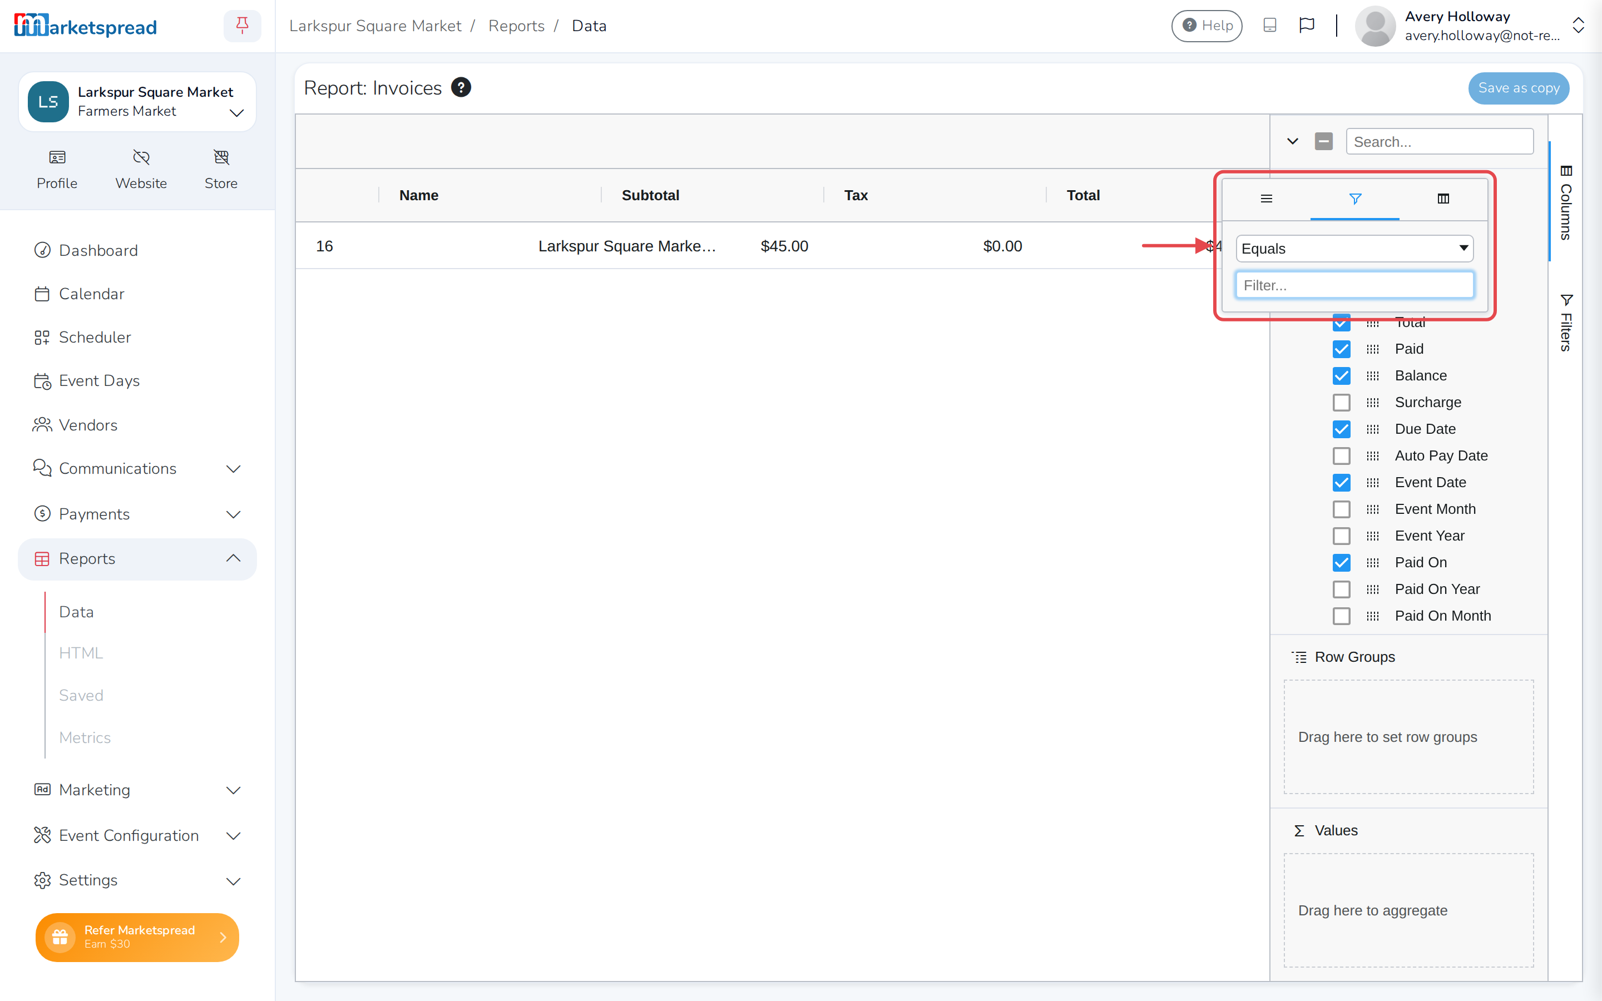Open the Columns side panel tab
1602x1001 pixels.
(x=1566, y=202)
